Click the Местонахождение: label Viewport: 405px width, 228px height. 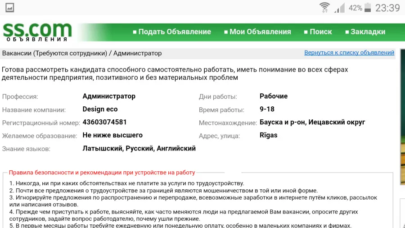(x=228, y=123)
